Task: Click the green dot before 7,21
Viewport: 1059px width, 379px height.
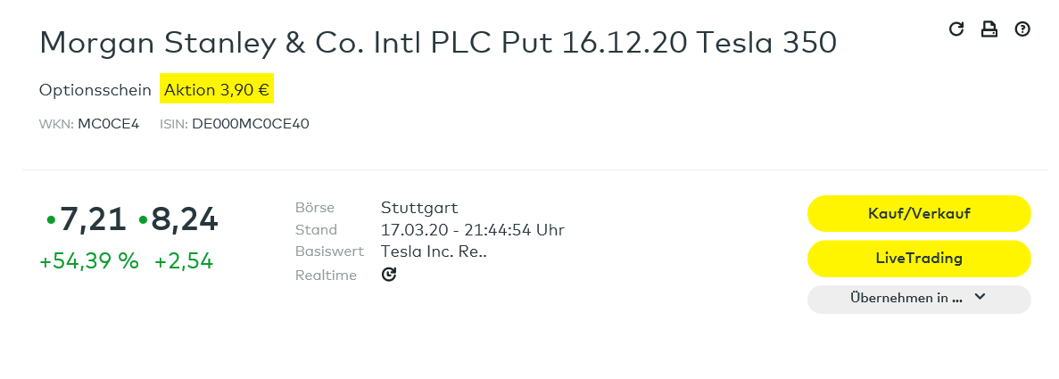Action: [51, 218]
